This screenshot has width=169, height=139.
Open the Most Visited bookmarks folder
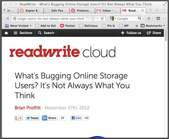click(x=18, y=26)
